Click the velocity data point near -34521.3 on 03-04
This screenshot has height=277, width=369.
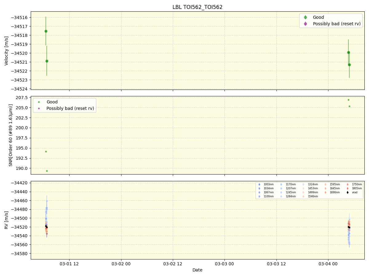click(349, 65)
